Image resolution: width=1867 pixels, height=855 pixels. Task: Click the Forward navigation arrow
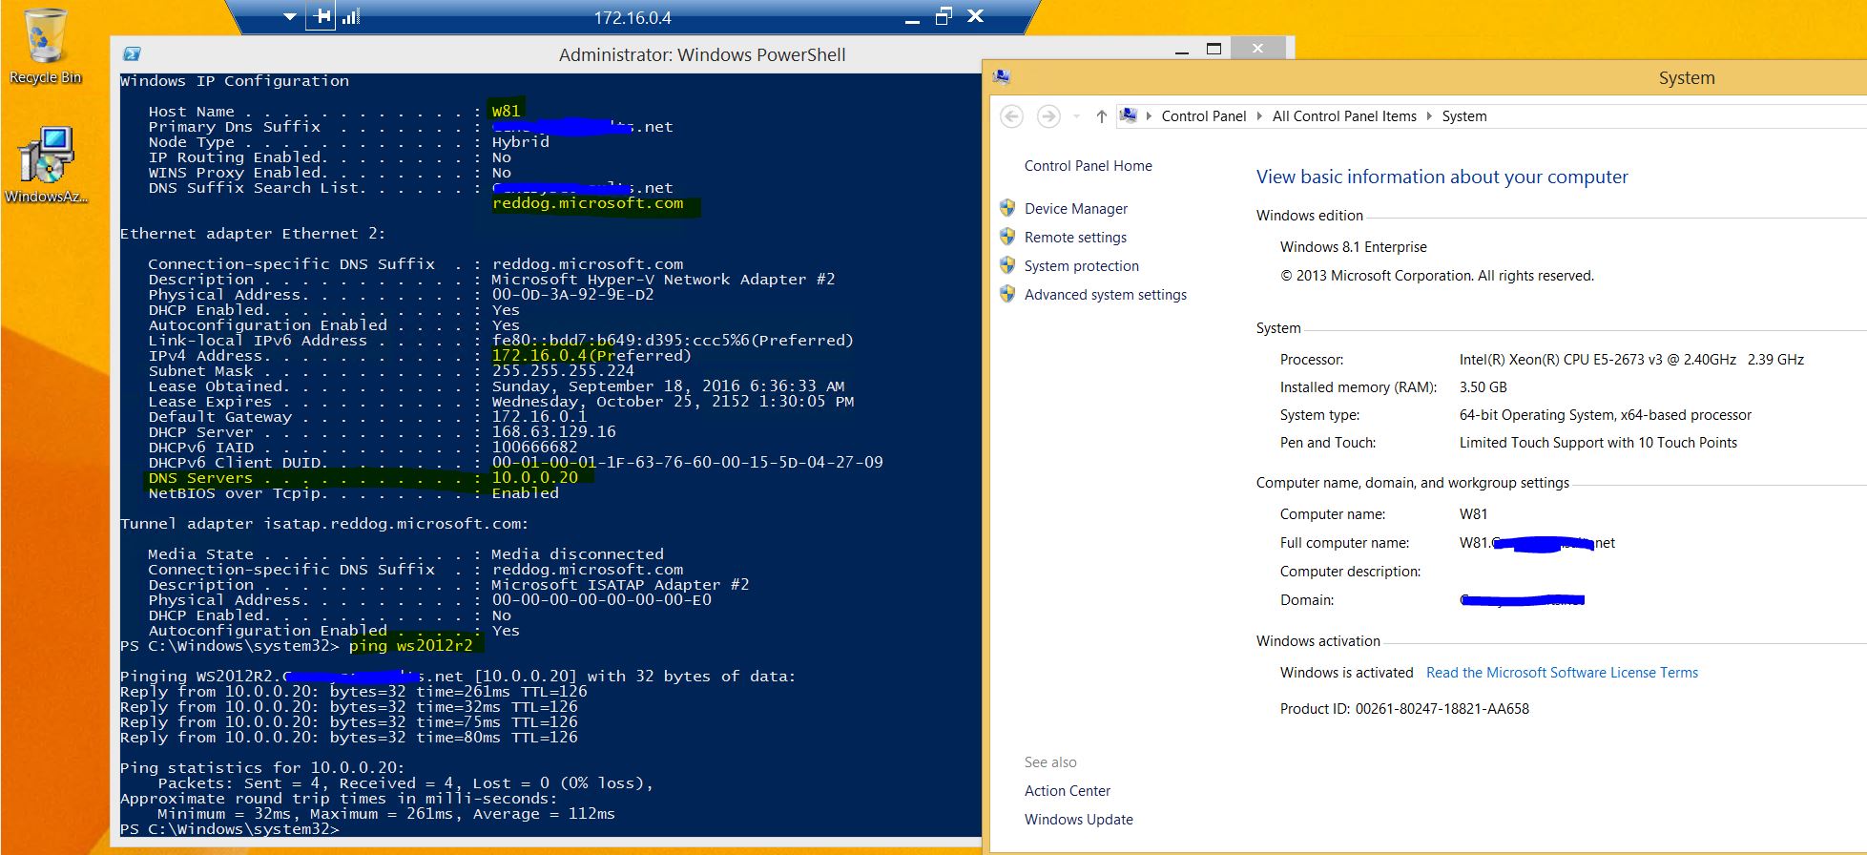pos(1048,116)
